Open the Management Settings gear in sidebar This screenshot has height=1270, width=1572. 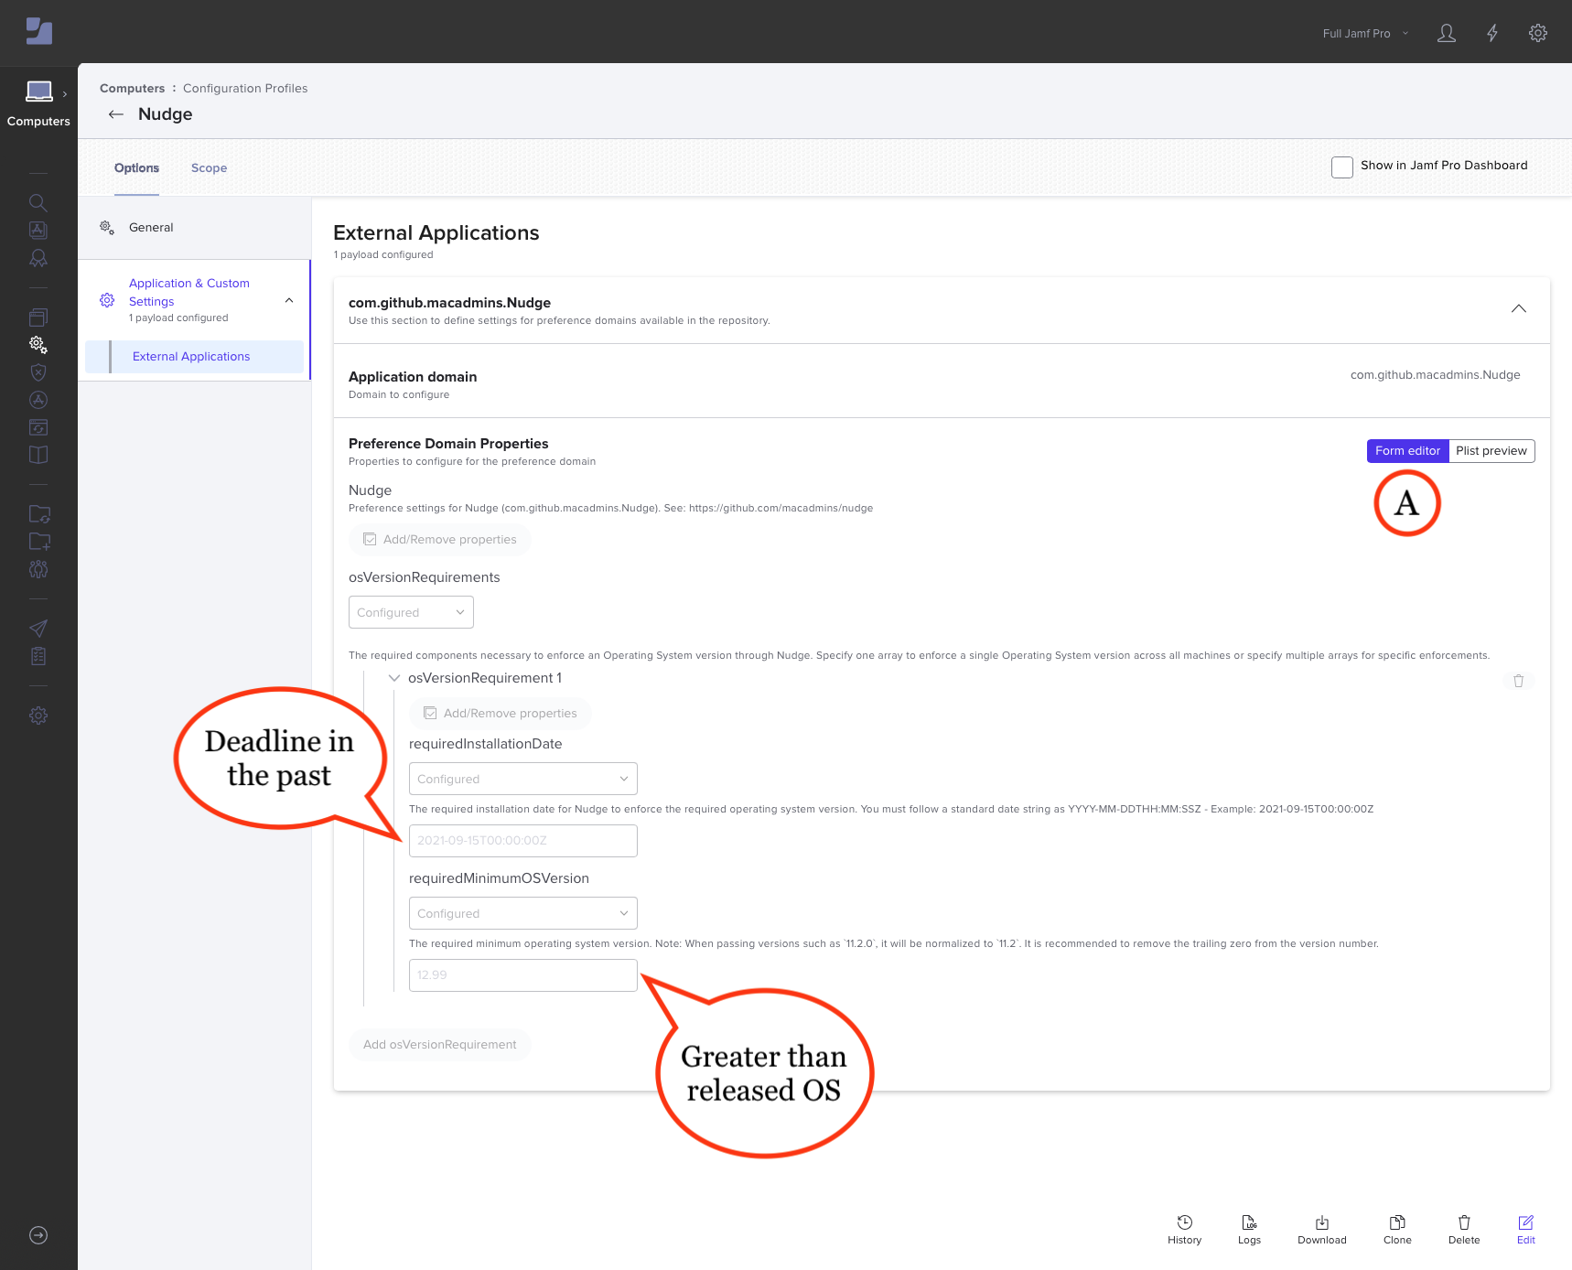[x=38, y=716]
